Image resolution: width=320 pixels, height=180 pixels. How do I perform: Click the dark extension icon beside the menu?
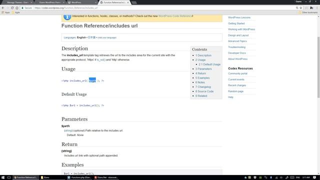tap(311, 8)
